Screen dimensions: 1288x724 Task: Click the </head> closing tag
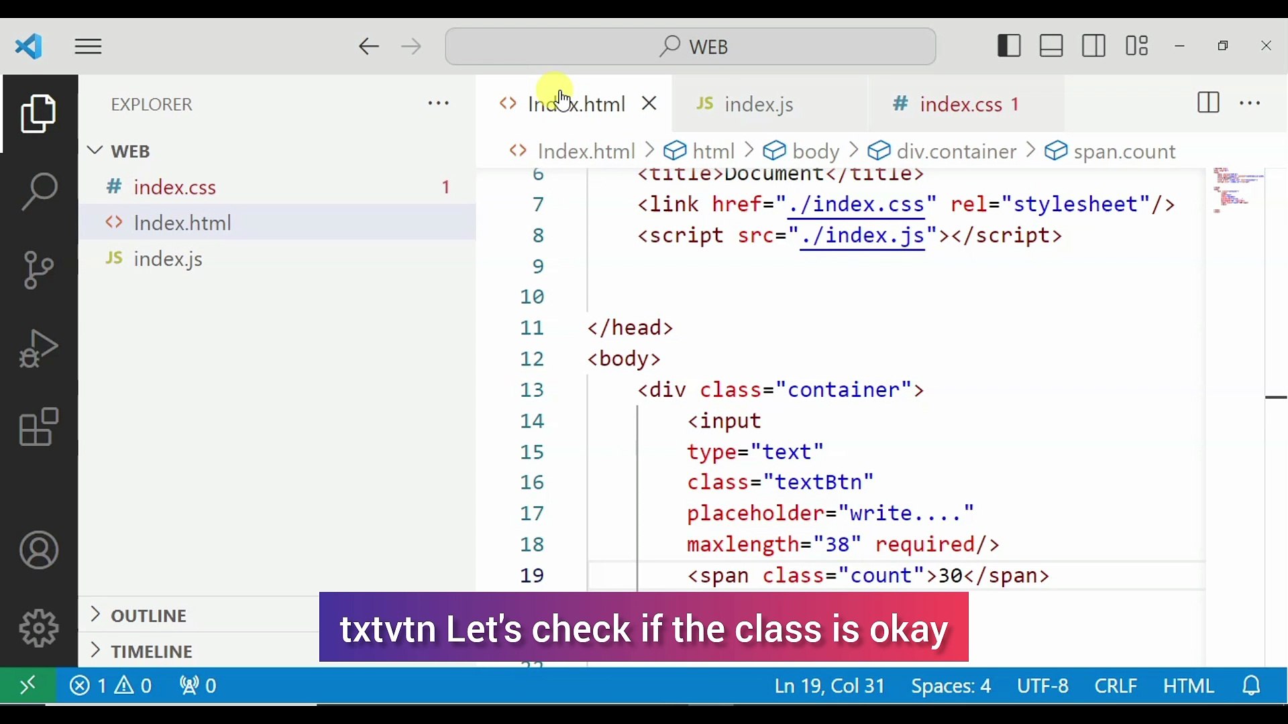click(631, 328)
